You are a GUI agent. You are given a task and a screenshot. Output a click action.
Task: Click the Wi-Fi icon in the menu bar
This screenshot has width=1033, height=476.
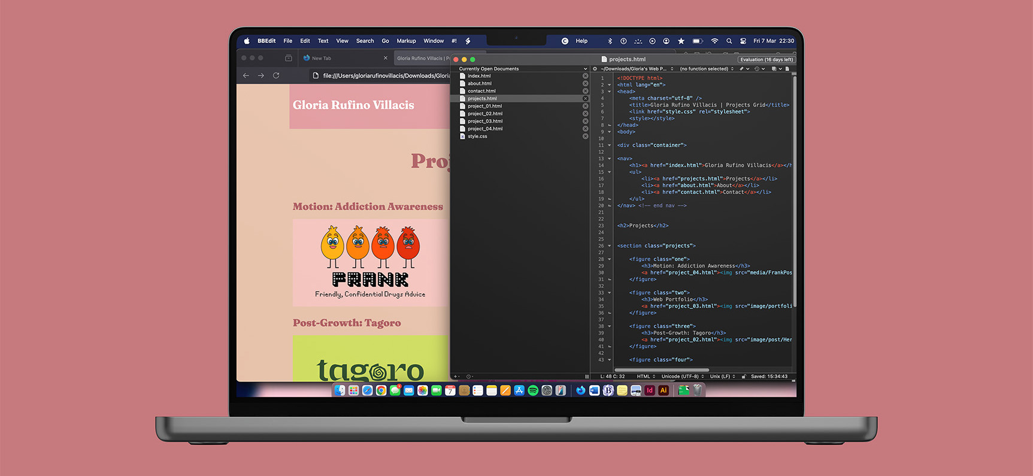pos(714,41)
